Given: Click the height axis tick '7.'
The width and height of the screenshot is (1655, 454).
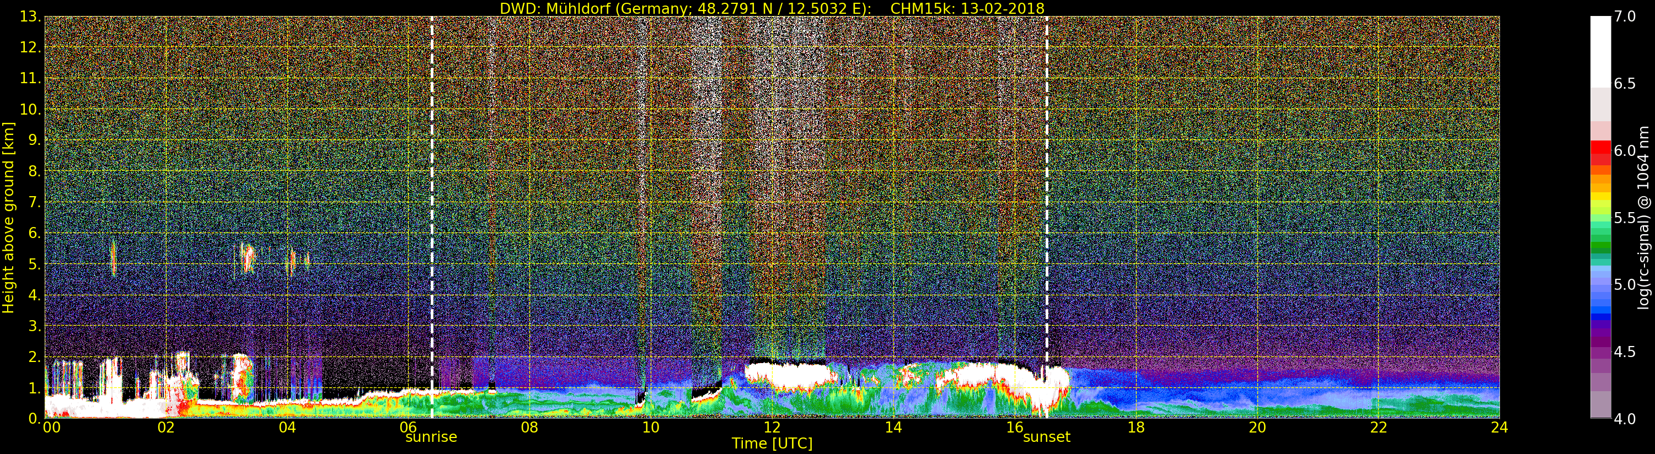Looking at the screenshot, I should [35, 202].
